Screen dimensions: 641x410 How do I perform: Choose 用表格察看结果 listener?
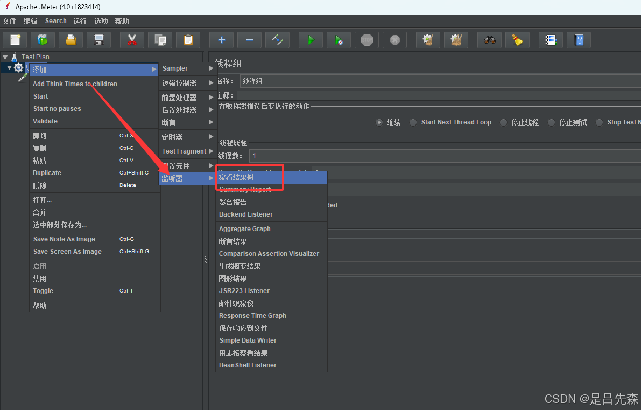(x=271, y=353)
